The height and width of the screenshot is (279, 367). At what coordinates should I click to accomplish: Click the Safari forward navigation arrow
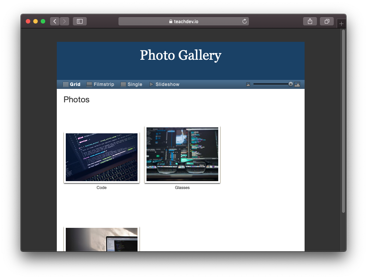pos(64,21)
